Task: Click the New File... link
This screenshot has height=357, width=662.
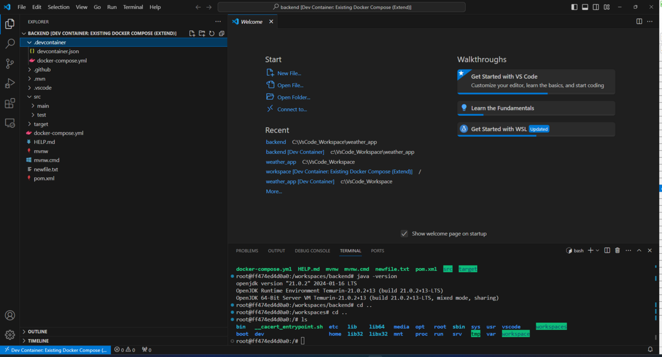Action: (x=289, y=73)
